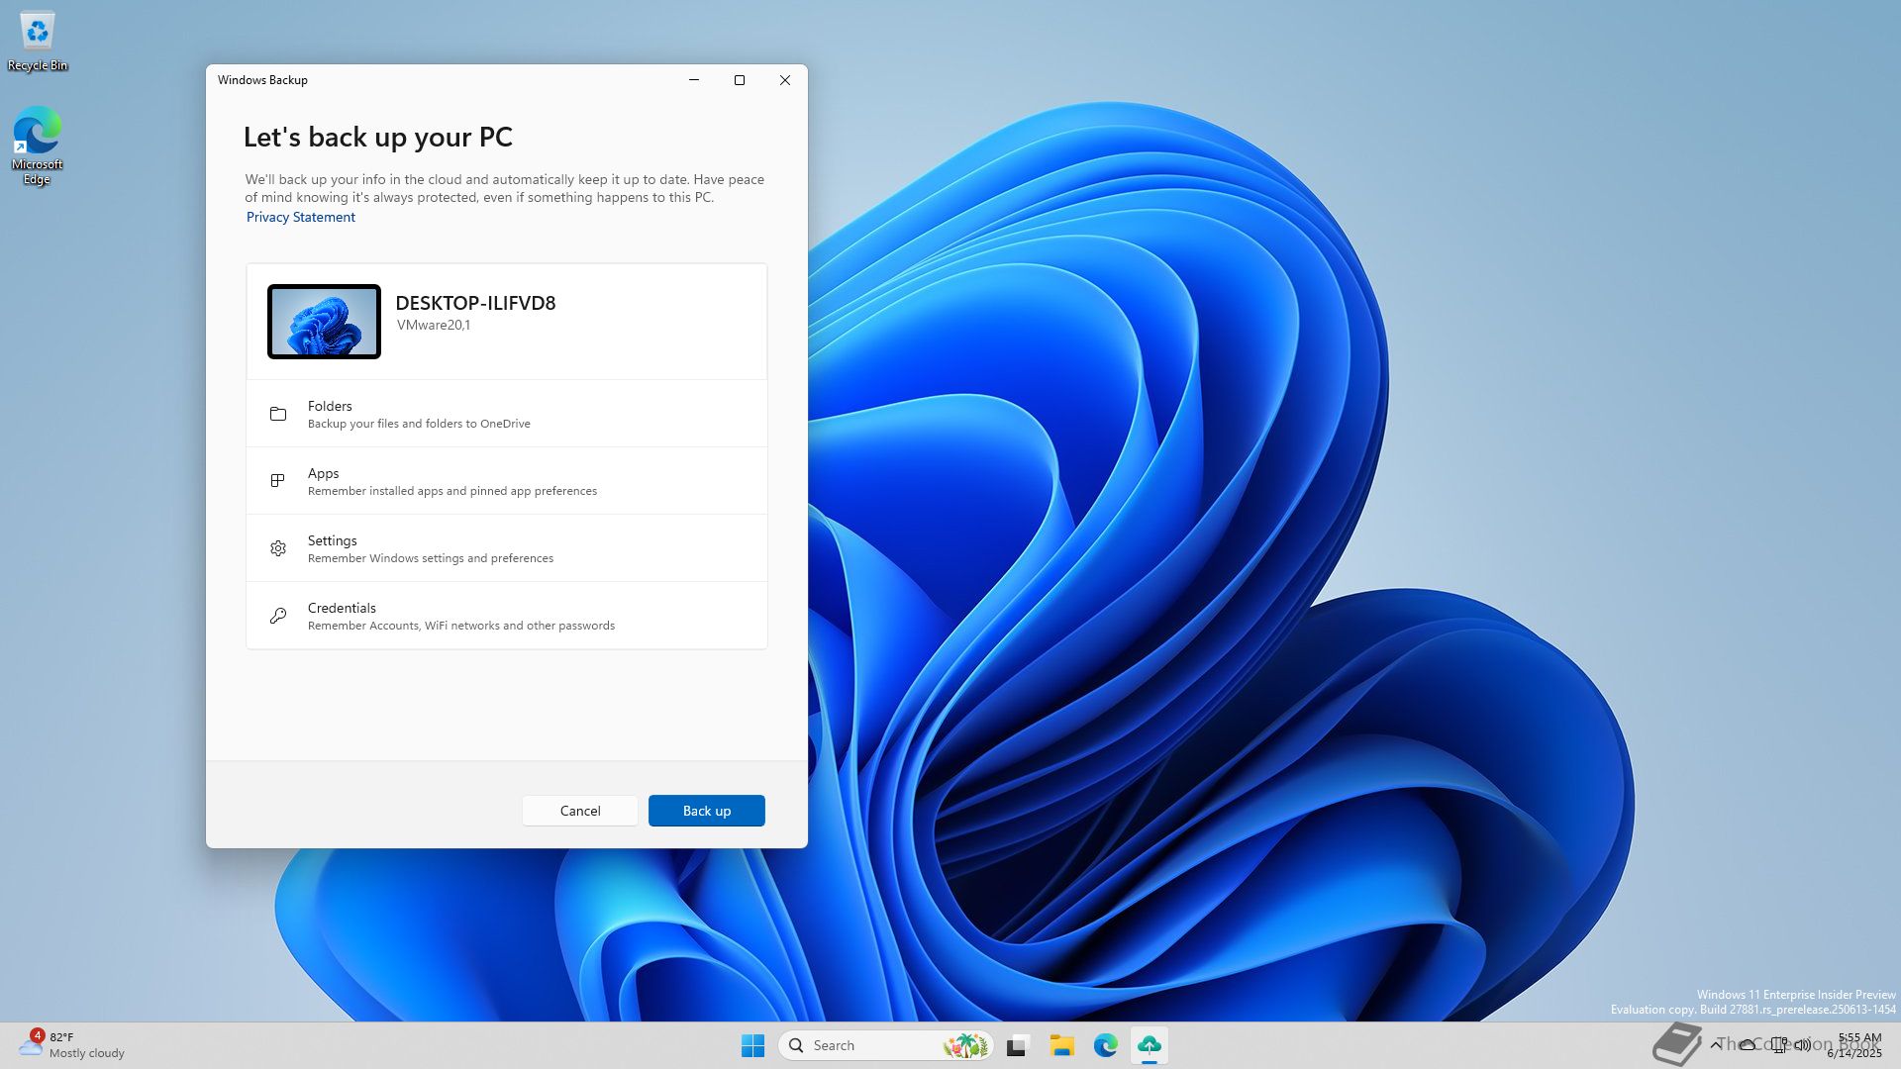Expand the Credentials backup section
Viewport: 1901px width, 1069px height.
[506, 616]
